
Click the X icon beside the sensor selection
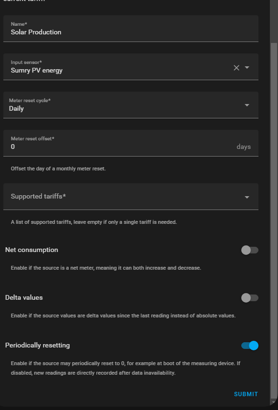(x=236, y=67)
